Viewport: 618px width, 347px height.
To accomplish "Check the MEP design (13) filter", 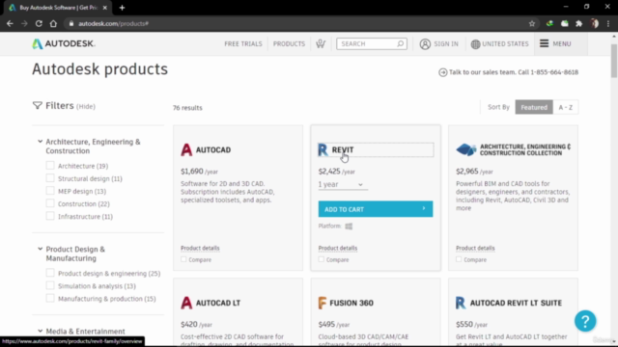I will (x=50, y=191).
